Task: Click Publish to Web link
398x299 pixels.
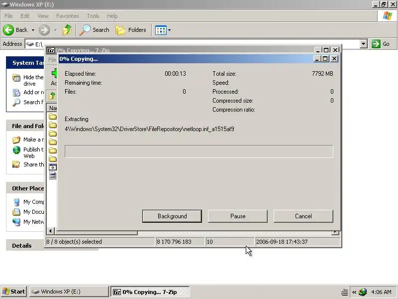Action: pyautogui.click(x=33, y=152)
